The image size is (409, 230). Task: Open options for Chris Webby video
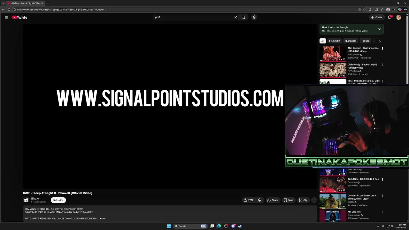click(382, 65)
